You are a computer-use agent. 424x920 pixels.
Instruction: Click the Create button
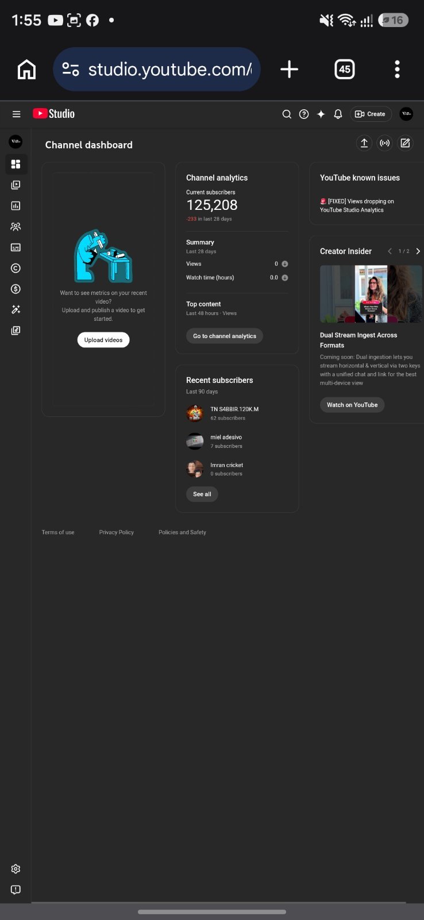point(371,114)
